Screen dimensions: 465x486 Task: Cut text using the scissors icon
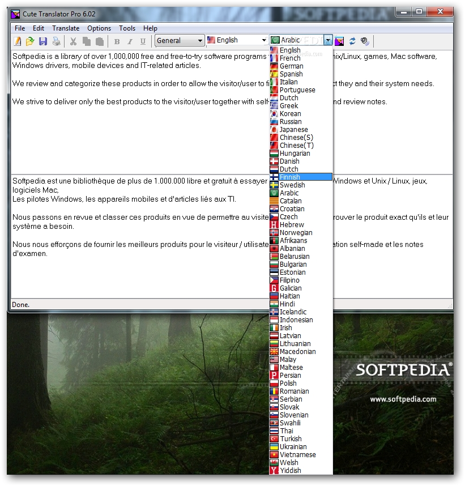73,41
